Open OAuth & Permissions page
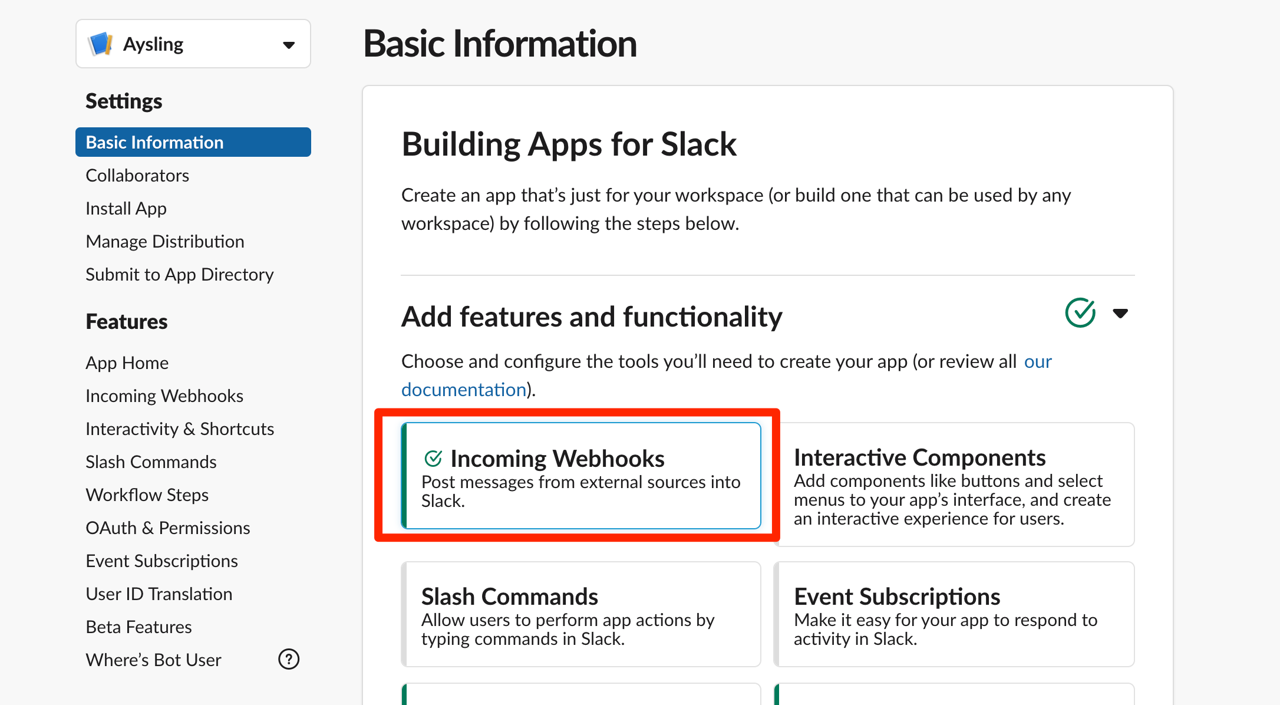Image resolution: width=1280 pixels, height=705 pixels. (x=168, y=528)
